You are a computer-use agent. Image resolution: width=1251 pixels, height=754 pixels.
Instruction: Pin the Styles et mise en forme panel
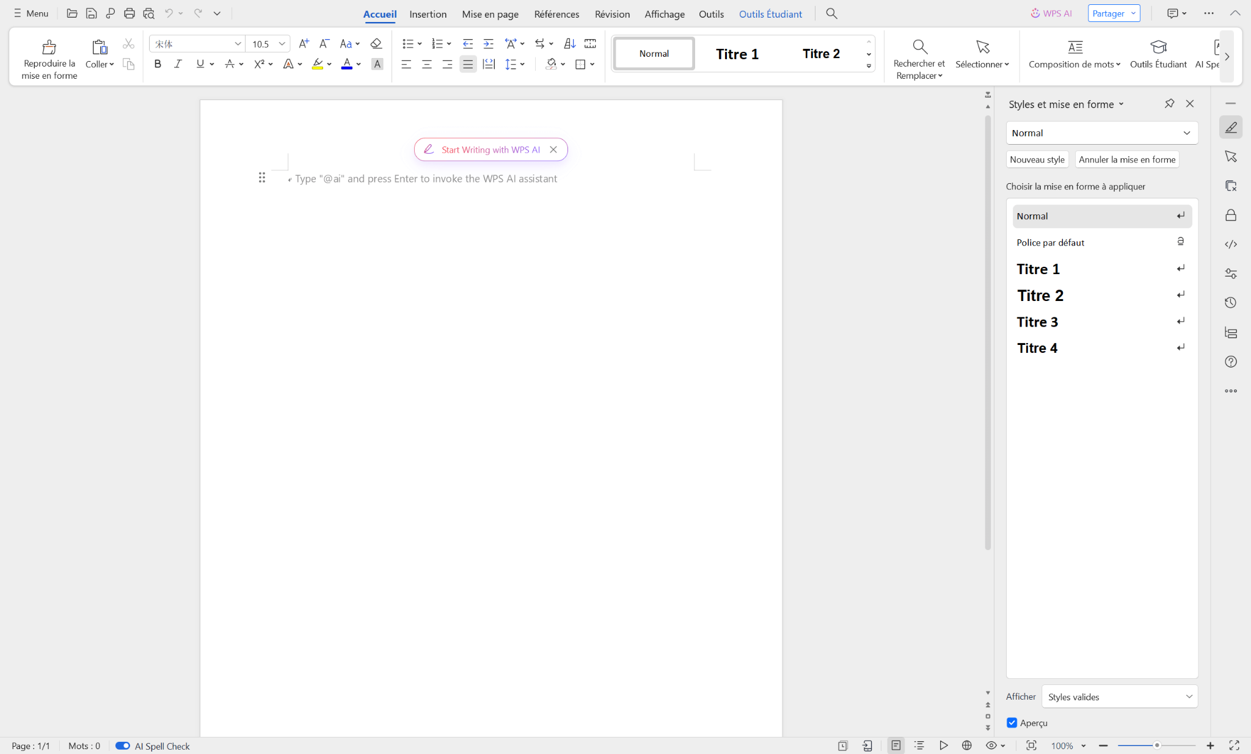[x=1169, y=104]
